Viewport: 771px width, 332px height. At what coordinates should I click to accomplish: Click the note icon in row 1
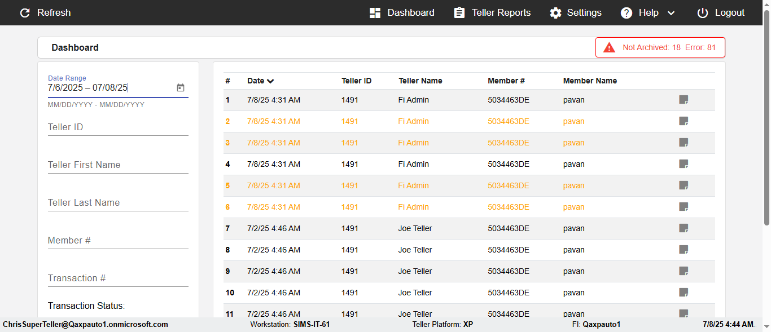click(x=684, y=100)
